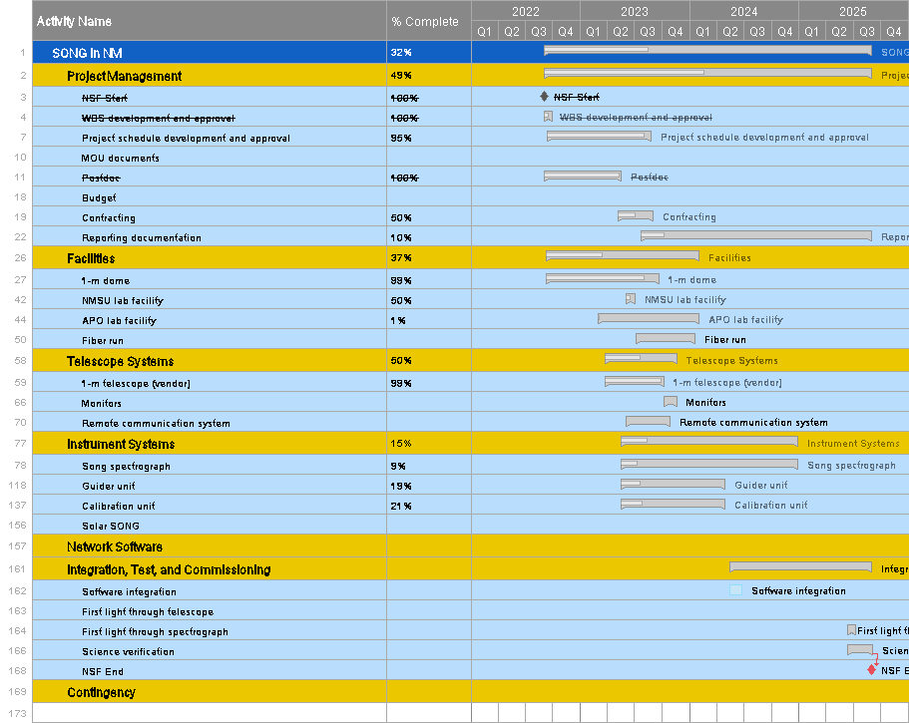Click the red NSF End milestone diamond
909x723 pixels.
pyautogui.click(x=871, y=670)
